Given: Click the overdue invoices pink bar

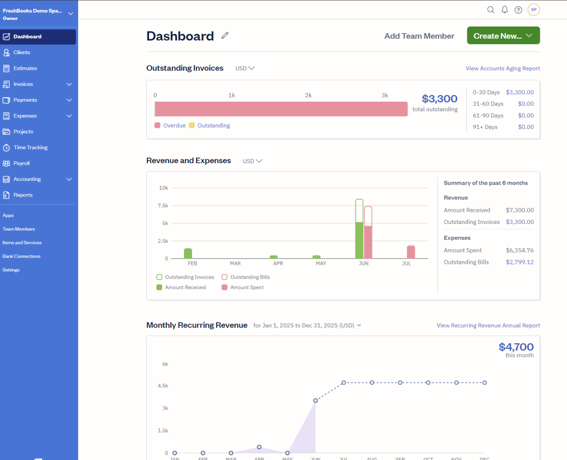Looking at the screenshot, I should 281,109.
